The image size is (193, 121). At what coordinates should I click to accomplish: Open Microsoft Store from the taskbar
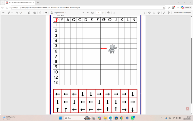tap(116, 118)
